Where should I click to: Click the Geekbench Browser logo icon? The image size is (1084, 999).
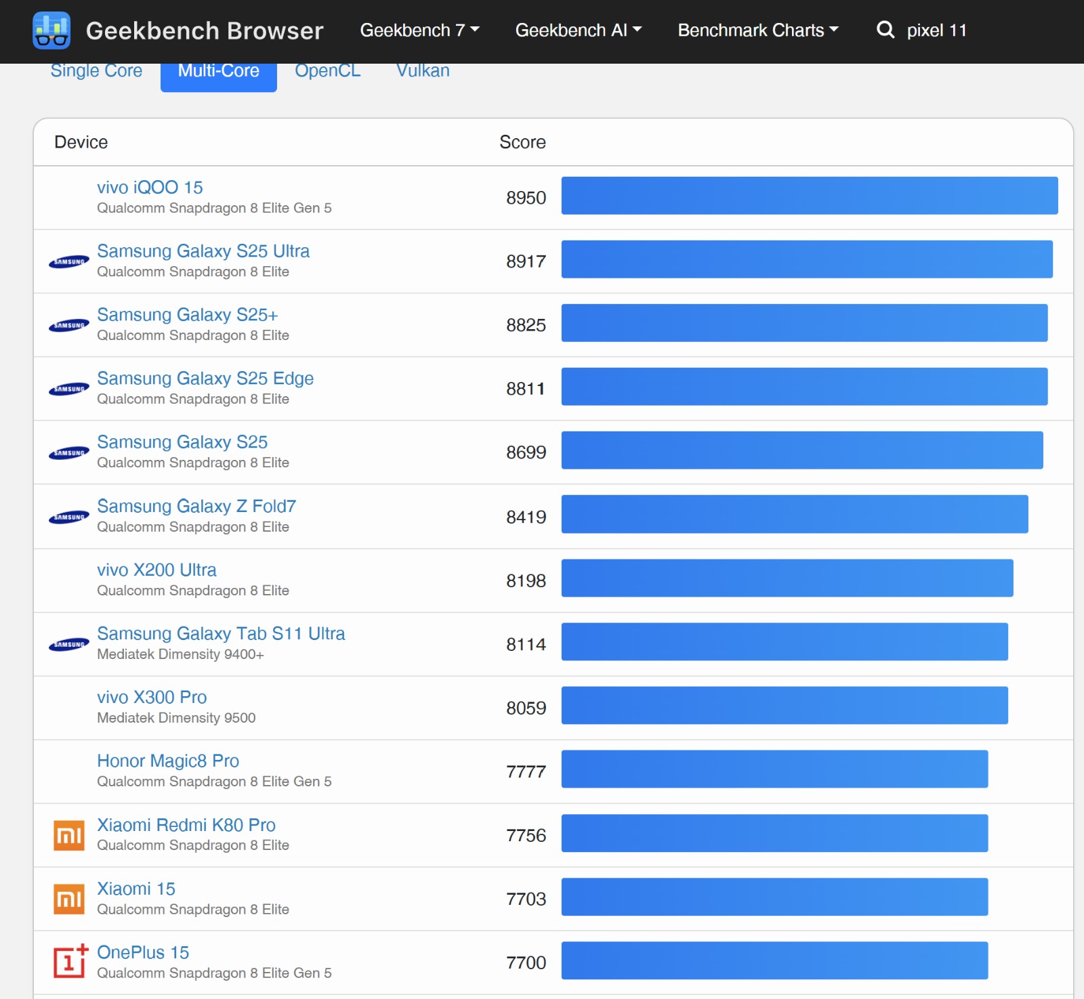coord(51,30)
